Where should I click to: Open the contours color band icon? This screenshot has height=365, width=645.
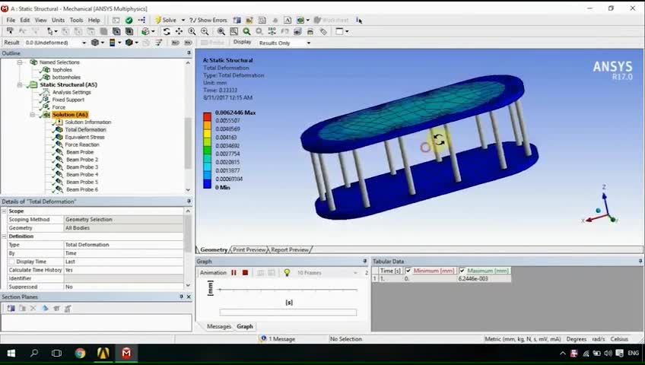click(x=112, y=43)
